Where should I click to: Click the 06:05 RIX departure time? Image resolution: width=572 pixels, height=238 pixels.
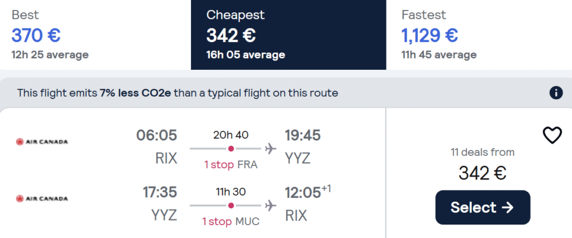click(156, 136)
